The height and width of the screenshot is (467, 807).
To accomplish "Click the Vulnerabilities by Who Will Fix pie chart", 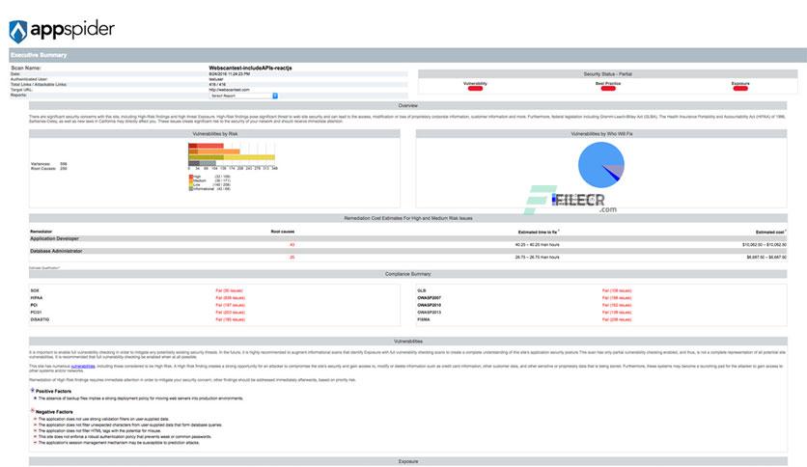I will coord(600,165).
